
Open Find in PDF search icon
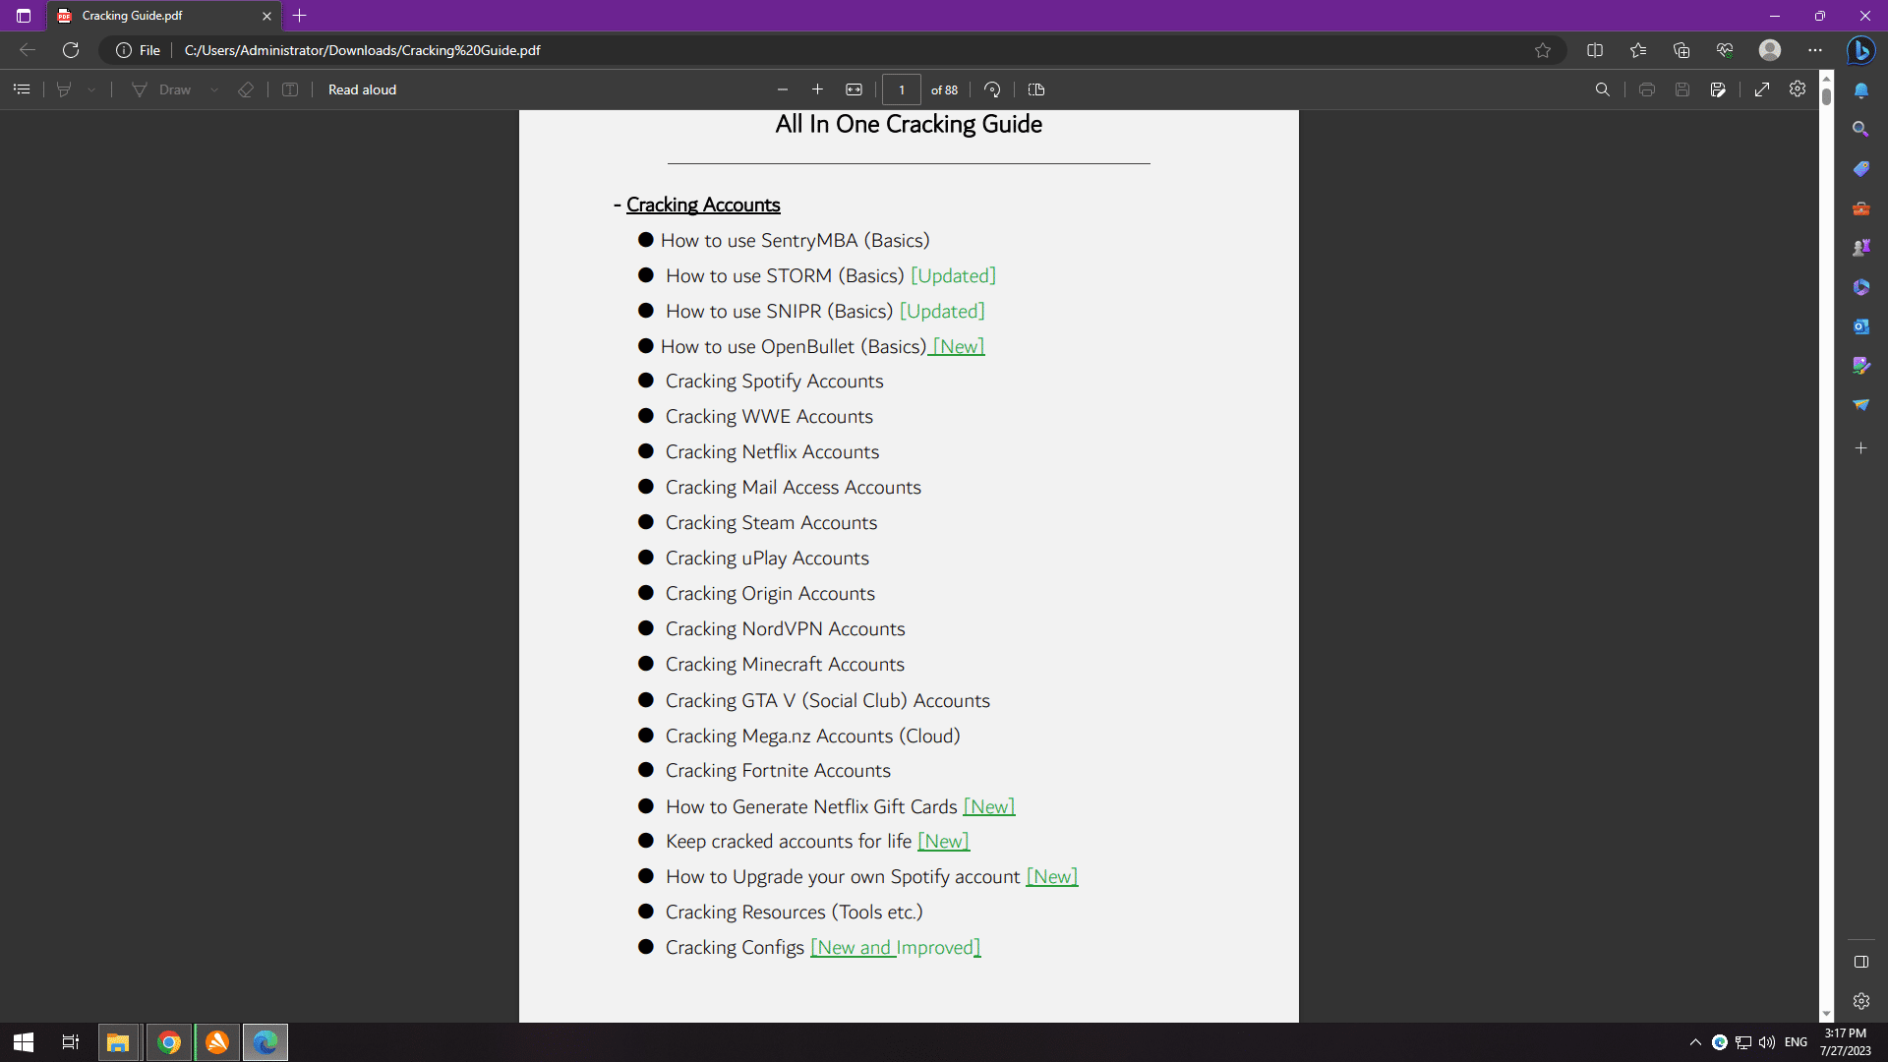point(1602,89)
